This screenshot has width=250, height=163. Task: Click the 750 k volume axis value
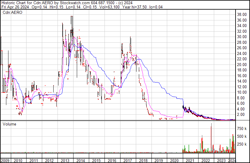[242, 129]
